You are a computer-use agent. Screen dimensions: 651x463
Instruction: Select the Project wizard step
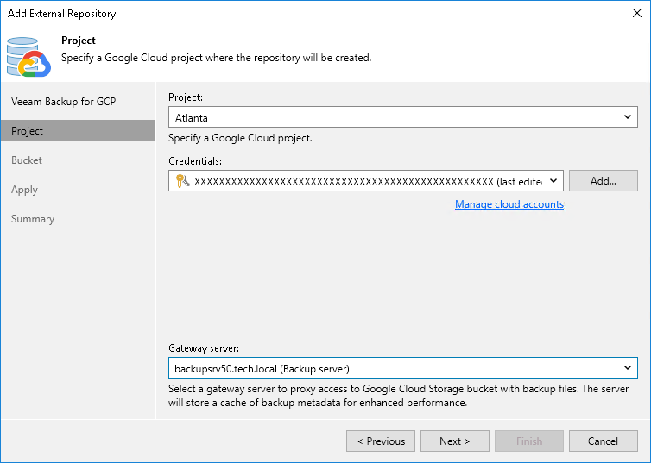pyautogui.click(x=78, y=130)
